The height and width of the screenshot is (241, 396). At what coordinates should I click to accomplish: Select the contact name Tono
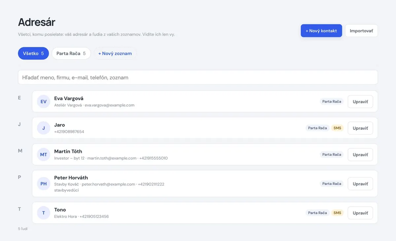pyautogui.click(x=60, y=210)
